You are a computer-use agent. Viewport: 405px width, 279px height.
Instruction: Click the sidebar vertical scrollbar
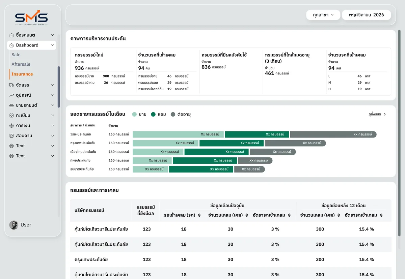[59, 87]
